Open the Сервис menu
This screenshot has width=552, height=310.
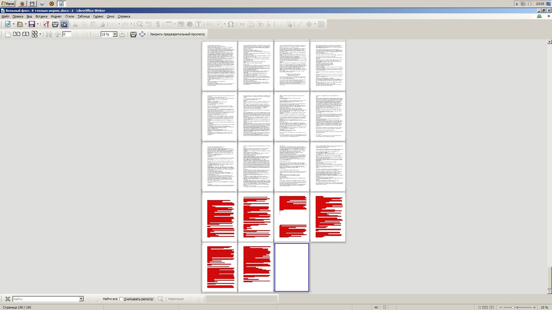(98, 16)
